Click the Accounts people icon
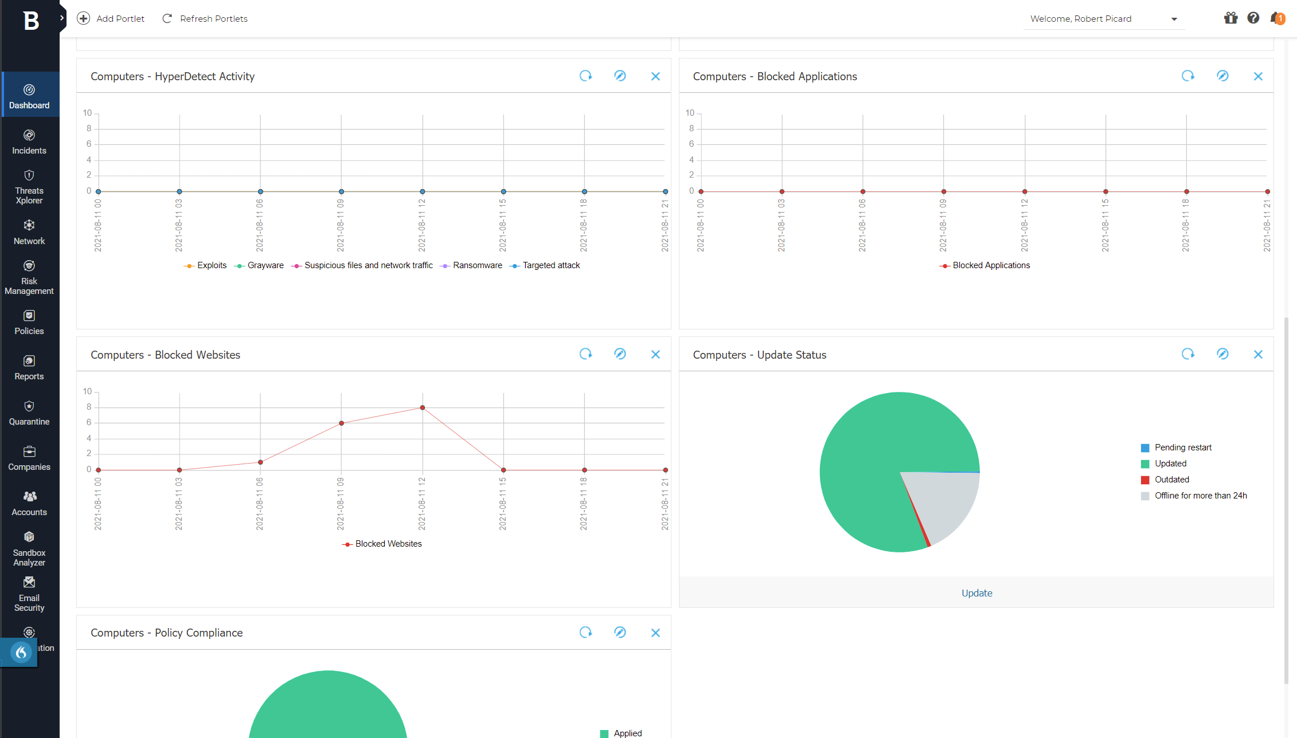1297x738 pixels. click(29, 496)
